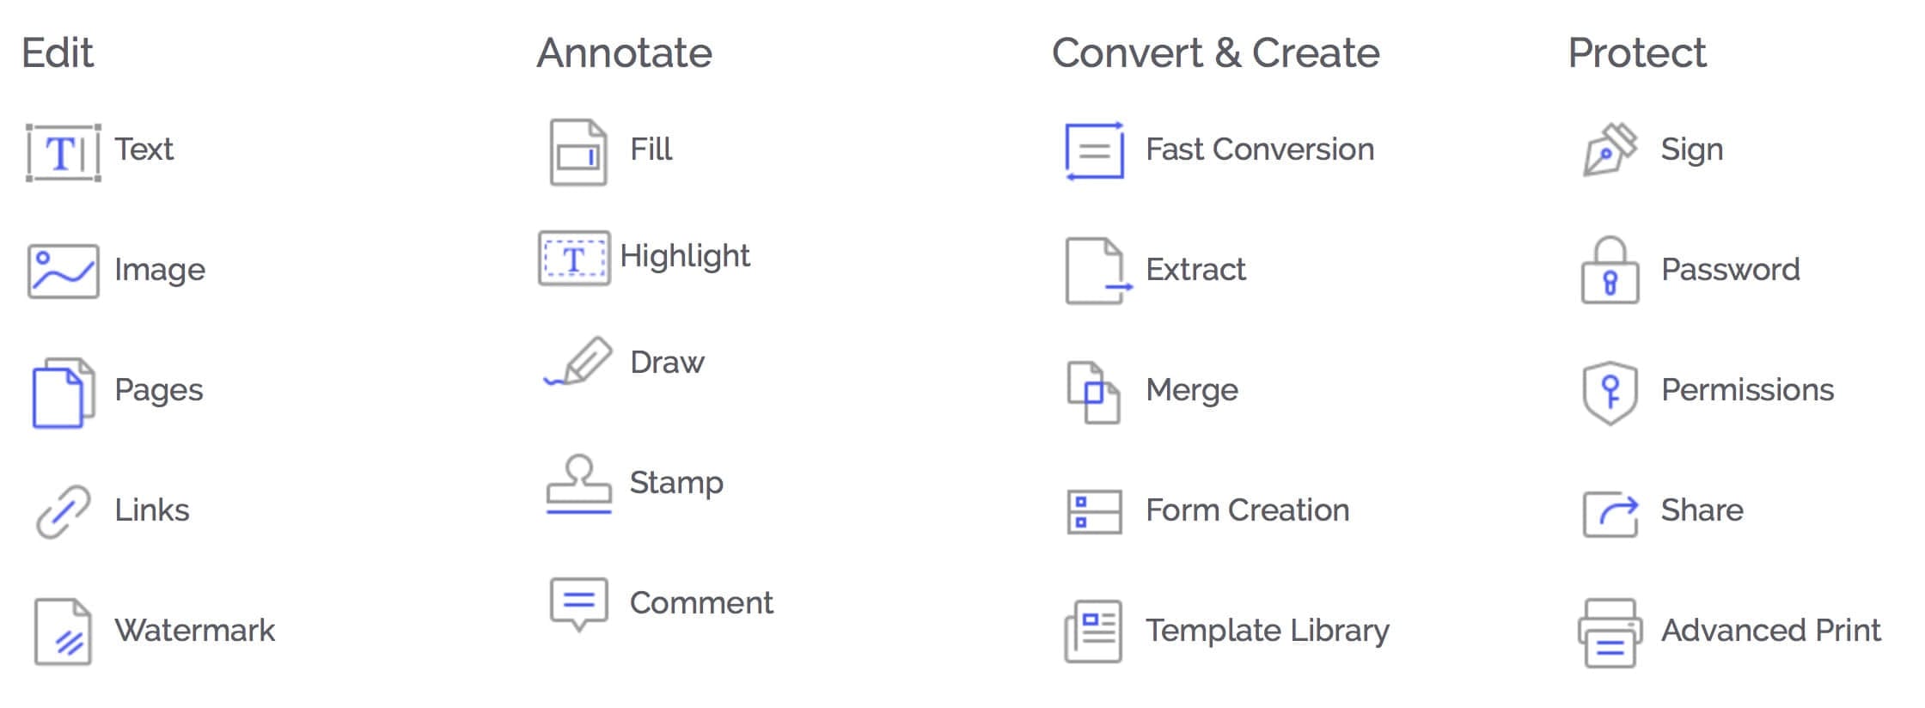
Task: Choose the Links chain icon
Action: pyautogui.click(x=63, y=511)
